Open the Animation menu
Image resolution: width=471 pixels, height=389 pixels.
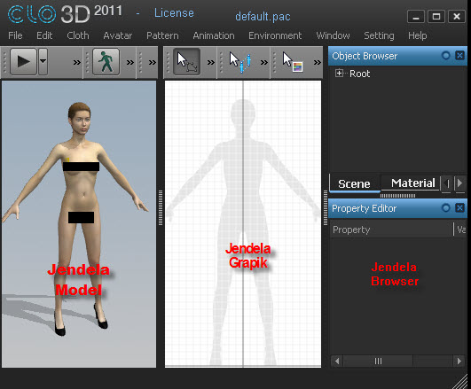(214, 35)
